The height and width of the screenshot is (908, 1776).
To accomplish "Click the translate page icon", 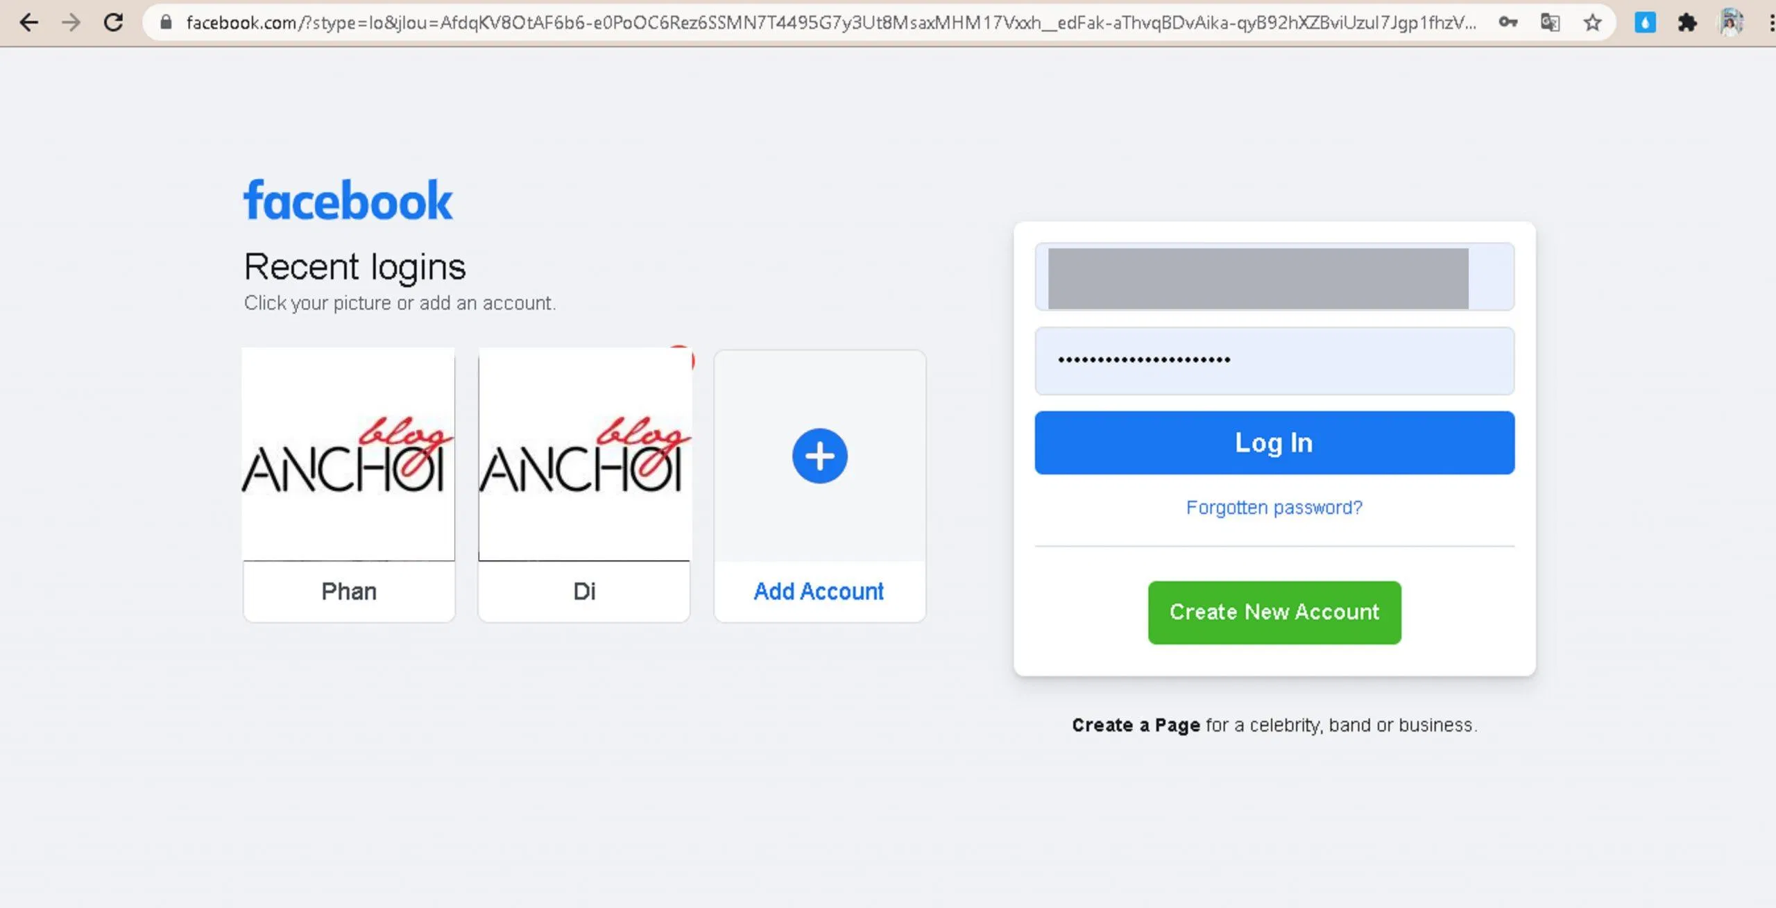I will tap(1550, 23).
